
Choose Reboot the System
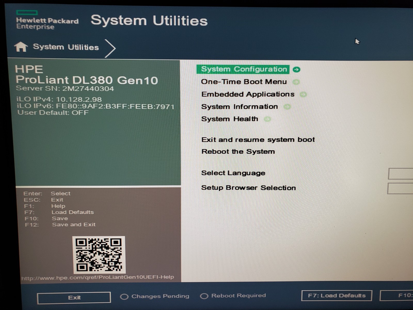(238, 152)
